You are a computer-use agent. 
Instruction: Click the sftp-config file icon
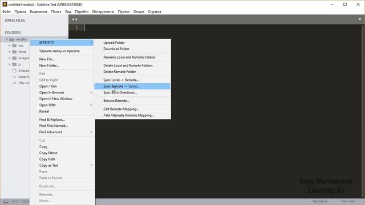pos(14,83)
